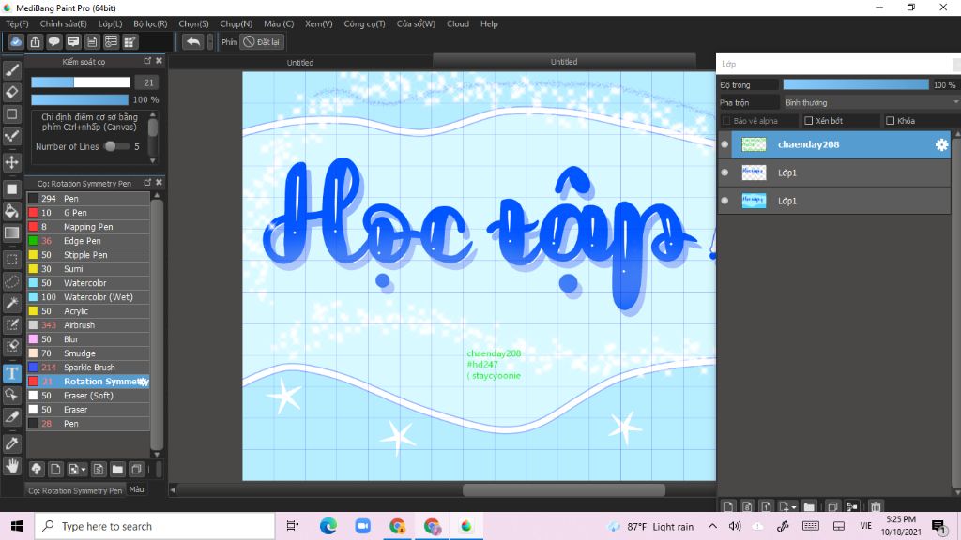Toggle visibility of middle Lớp1 layer

pyautogui.click(x=725, y=172)
